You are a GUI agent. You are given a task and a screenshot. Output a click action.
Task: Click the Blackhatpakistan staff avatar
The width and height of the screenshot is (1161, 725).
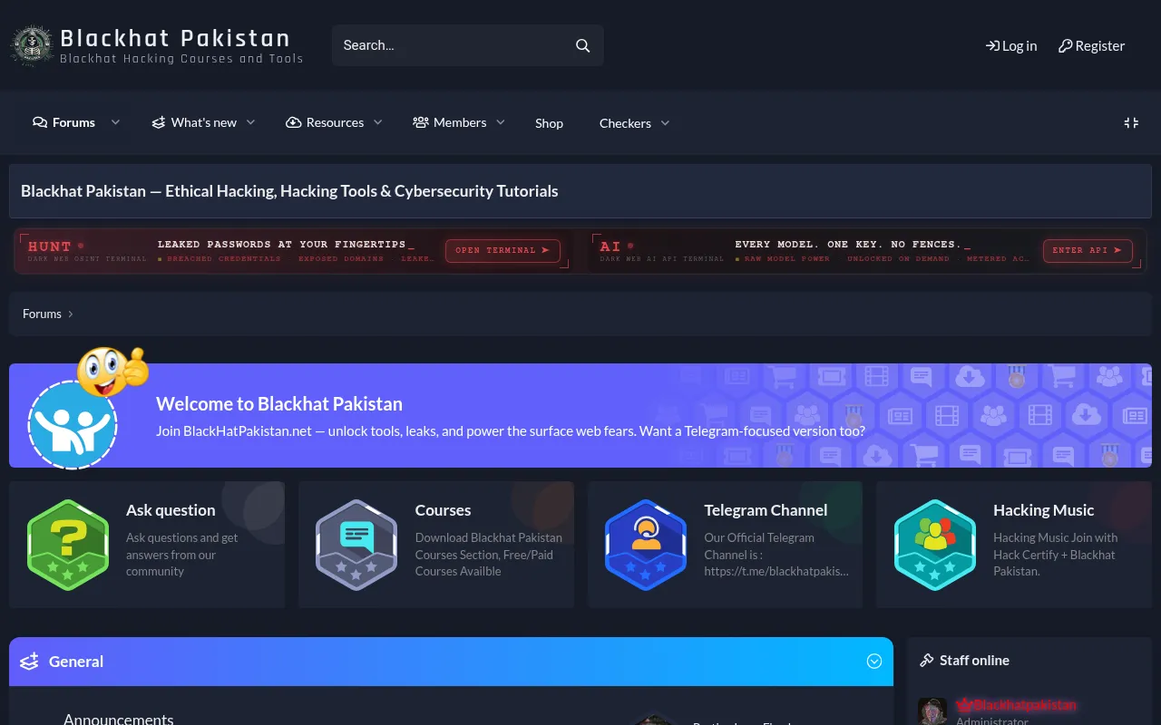click(932, 711)
